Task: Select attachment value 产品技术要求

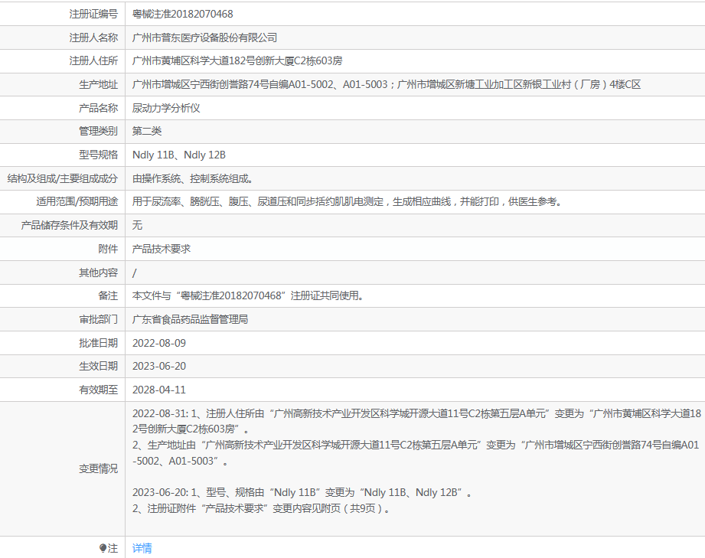Action: [162, 249]
